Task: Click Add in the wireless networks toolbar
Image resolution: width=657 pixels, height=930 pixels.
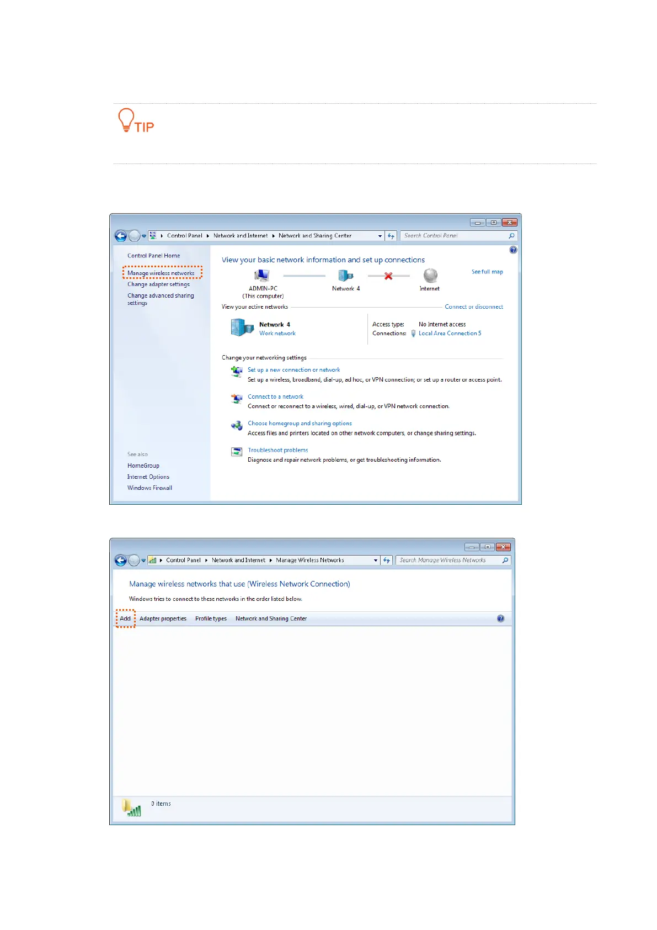Action: pyautogui.click(x=125, y=619)
